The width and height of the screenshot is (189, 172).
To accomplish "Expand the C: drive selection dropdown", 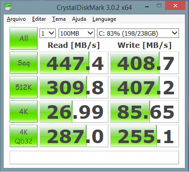I will tap(138, 33).
